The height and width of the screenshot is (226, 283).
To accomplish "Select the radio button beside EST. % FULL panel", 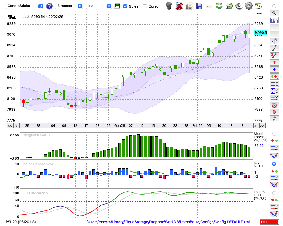I will 274,193.
